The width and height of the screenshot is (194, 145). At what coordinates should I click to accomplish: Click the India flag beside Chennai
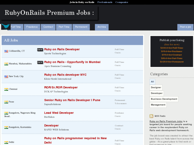(6, 89)
